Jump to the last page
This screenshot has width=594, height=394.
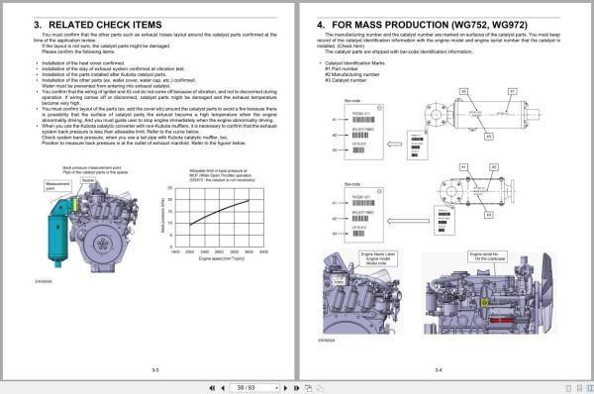click(x=296, y=388)
